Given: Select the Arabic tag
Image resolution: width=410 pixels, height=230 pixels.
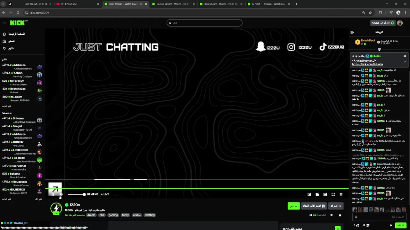Looking at the screenshot, I should [x=91, y=215].
